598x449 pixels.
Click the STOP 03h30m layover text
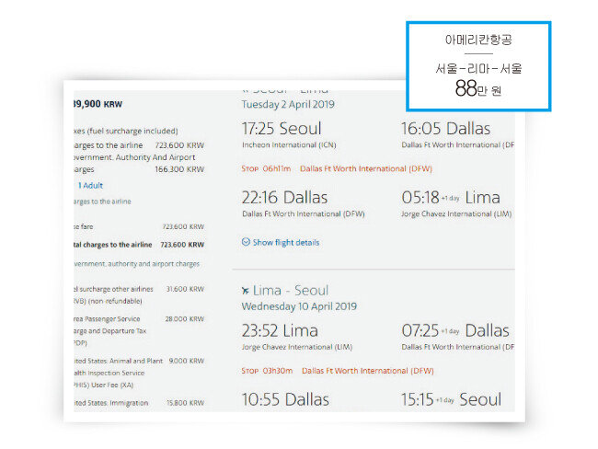click(x=267, y=371)
